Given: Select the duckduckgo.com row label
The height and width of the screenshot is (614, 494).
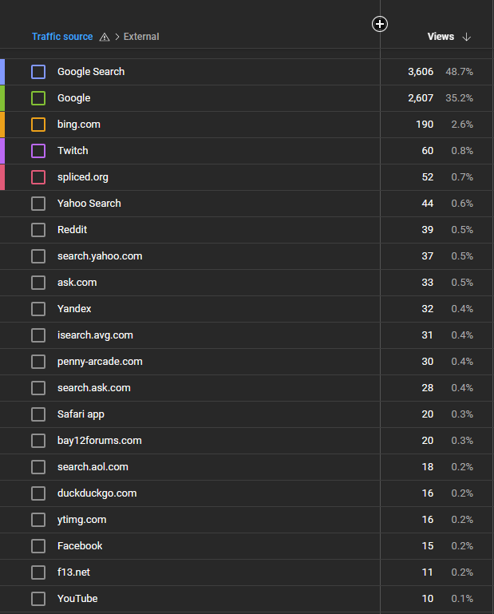Looking at the screenshot, I should [x=97, y=493].
